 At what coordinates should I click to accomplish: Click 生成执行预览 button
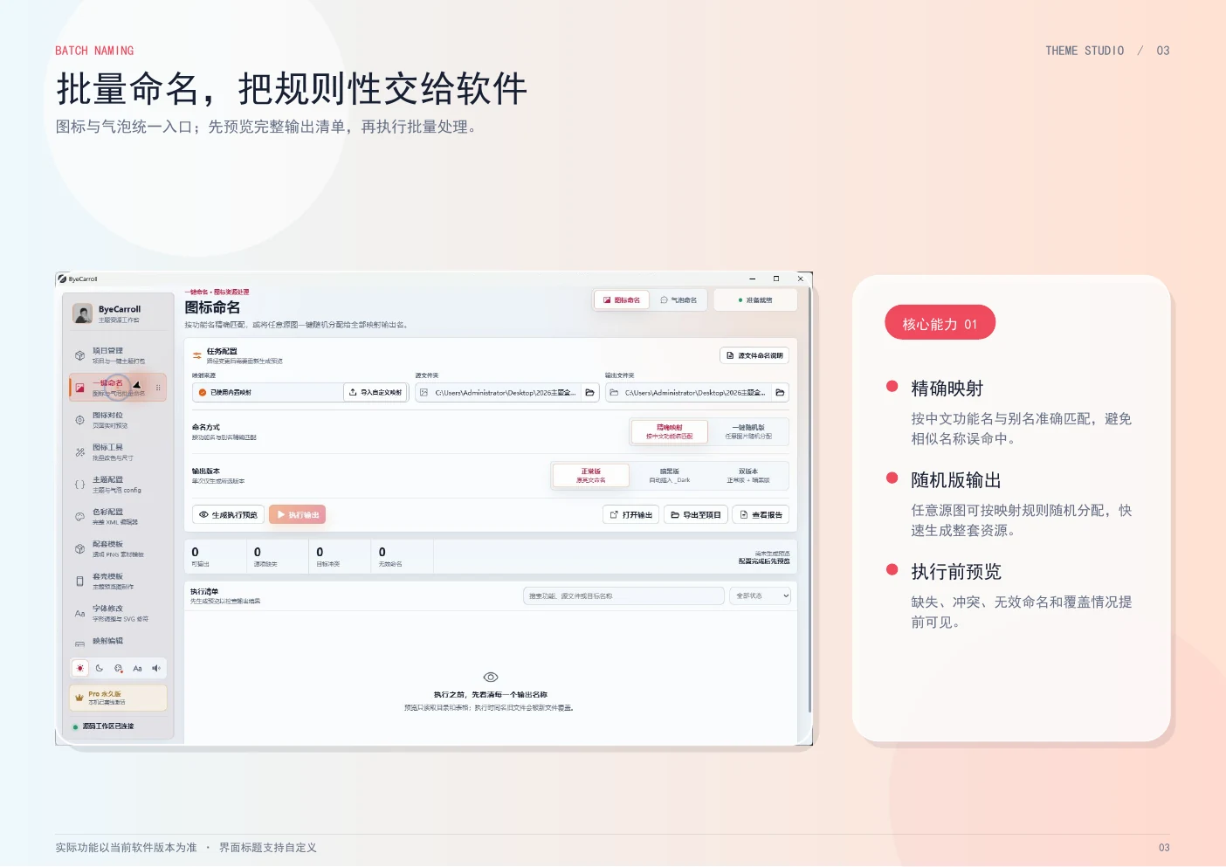[x=228, y=515]
